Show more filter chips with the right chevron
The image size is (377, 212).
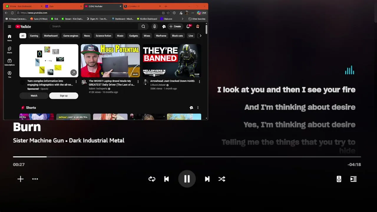tap(201, 36)
